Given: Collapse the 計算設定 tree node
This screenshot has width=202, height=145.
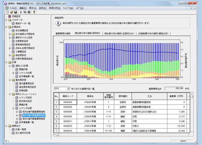Looking at the screenshot, I should [6, 27].
